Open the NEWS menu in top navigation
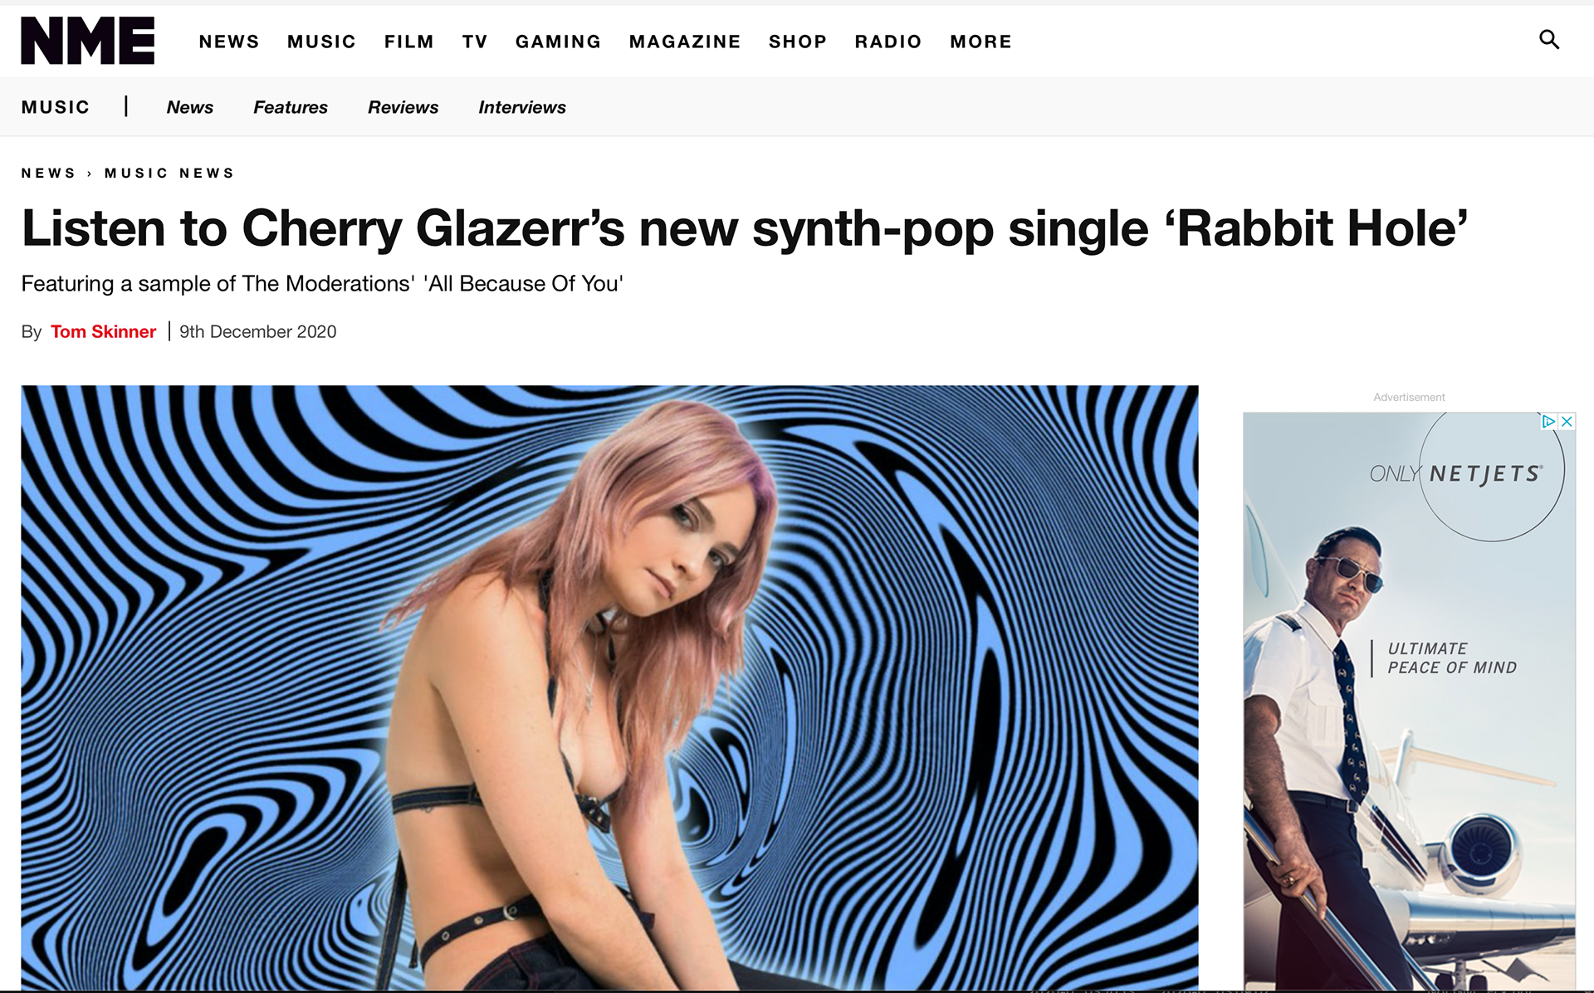 point(229,42)
